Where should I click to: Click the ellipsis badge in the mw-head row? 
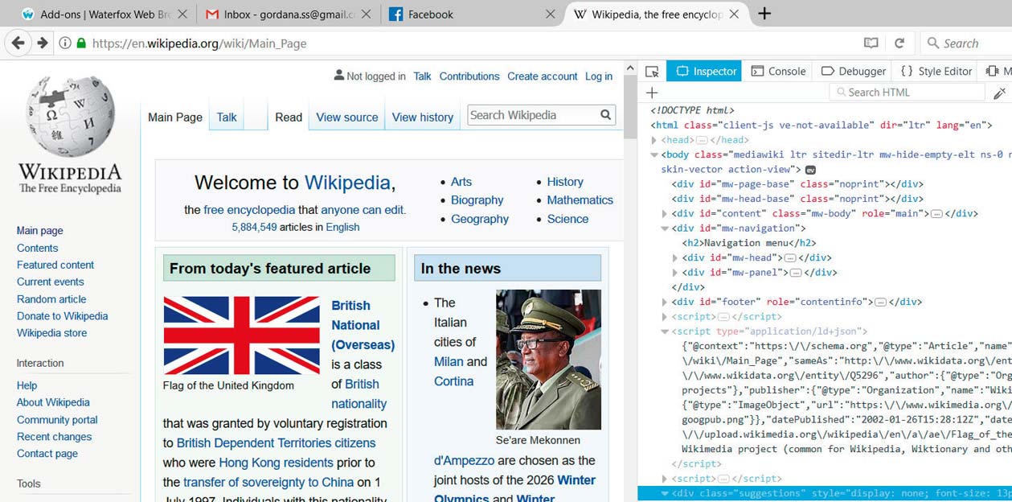(x=789, y=258)
